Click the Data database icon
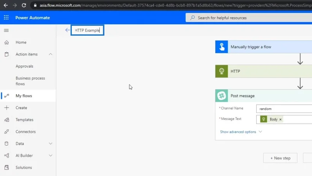312x176 pixels. click(x=7, y=144)
